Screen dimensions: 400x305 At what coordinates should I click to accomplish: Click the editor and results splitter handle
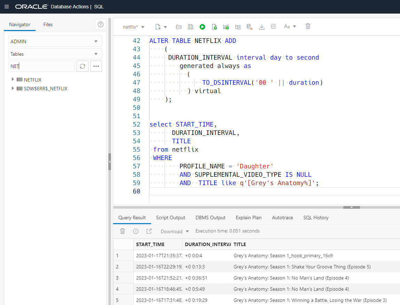pyautogui.click(x=352, y=207)
